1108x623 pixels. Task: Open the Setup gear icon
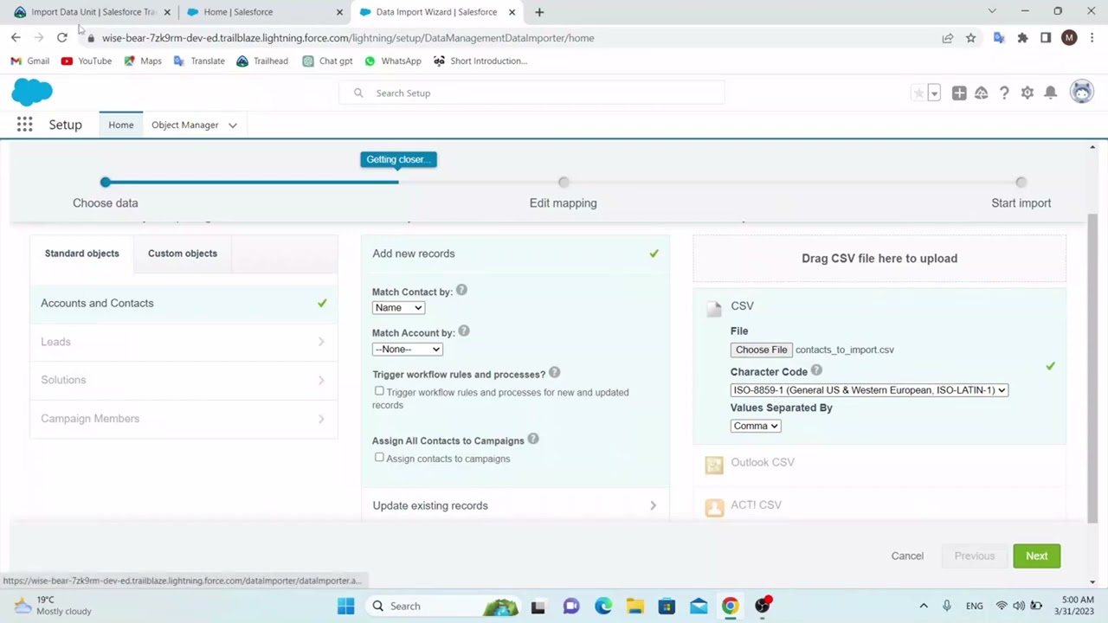click(1027, 93)
